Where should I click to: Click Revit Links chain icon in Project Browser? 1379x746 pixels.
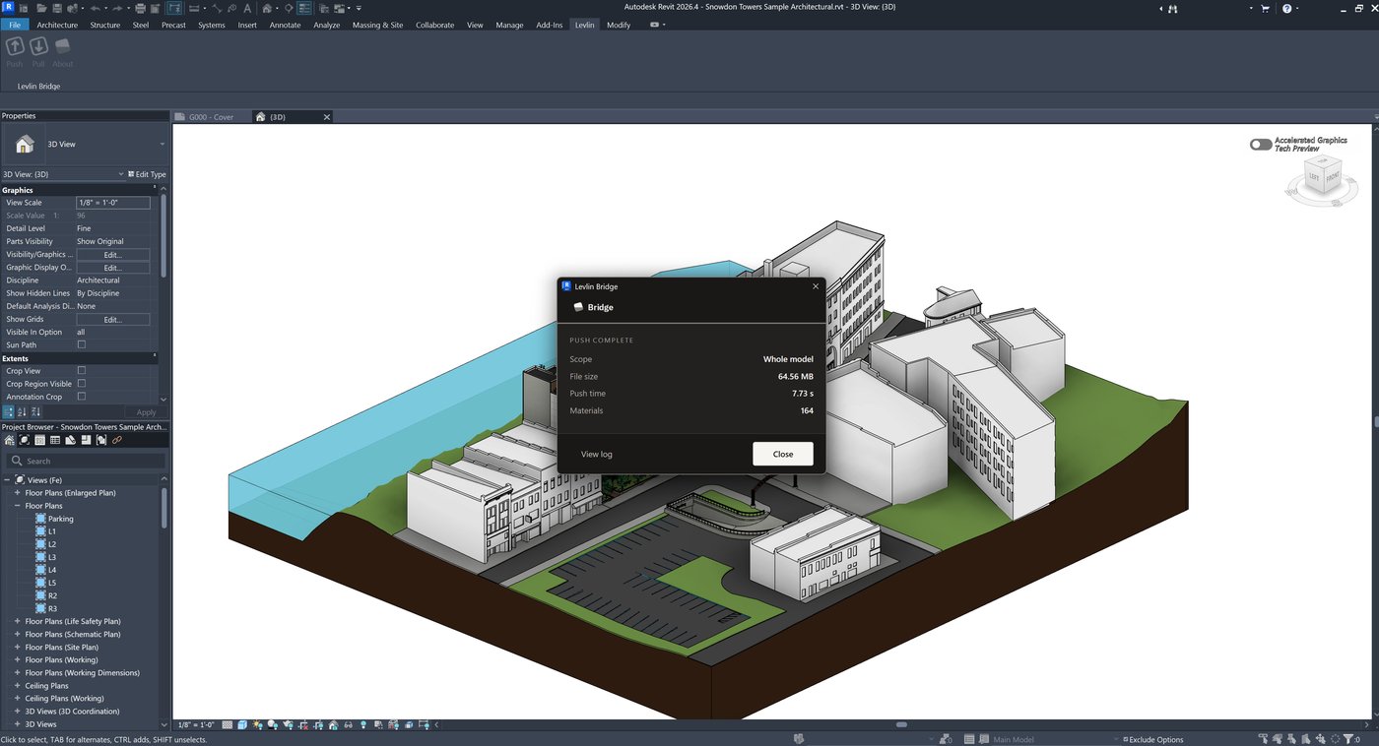[116, 440]
